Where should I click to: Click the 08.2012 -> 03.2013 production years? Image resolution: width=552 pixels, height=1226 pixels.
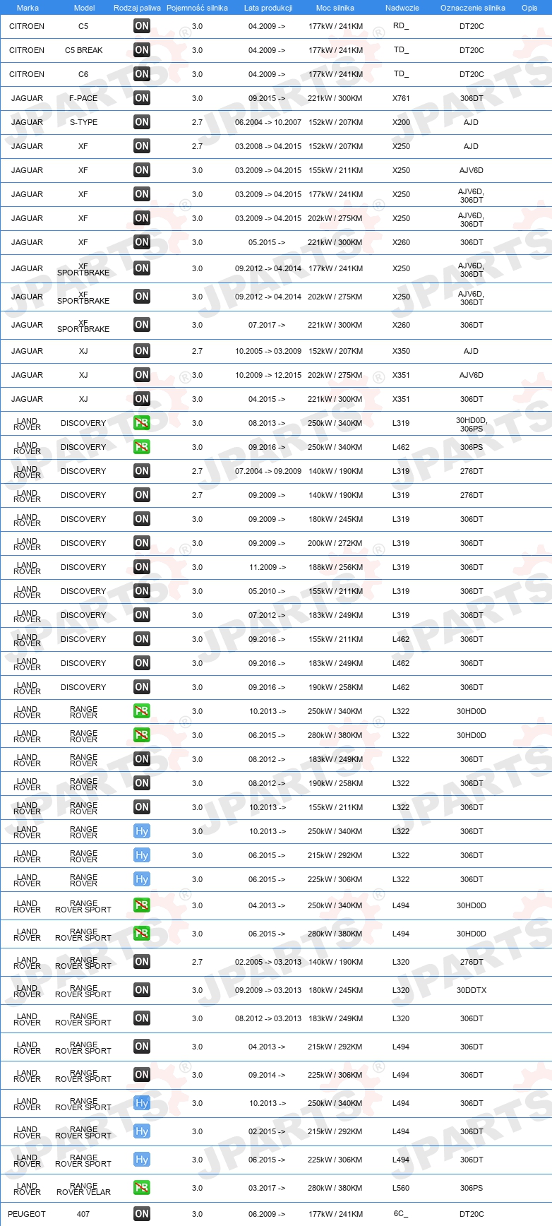pos(268,1018)
